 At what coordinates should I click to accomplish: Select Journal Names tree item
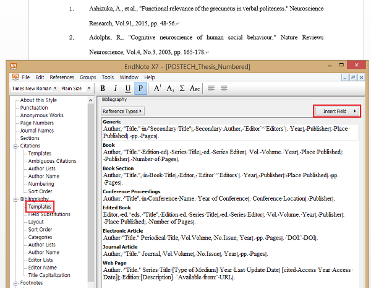coord(36,130)
